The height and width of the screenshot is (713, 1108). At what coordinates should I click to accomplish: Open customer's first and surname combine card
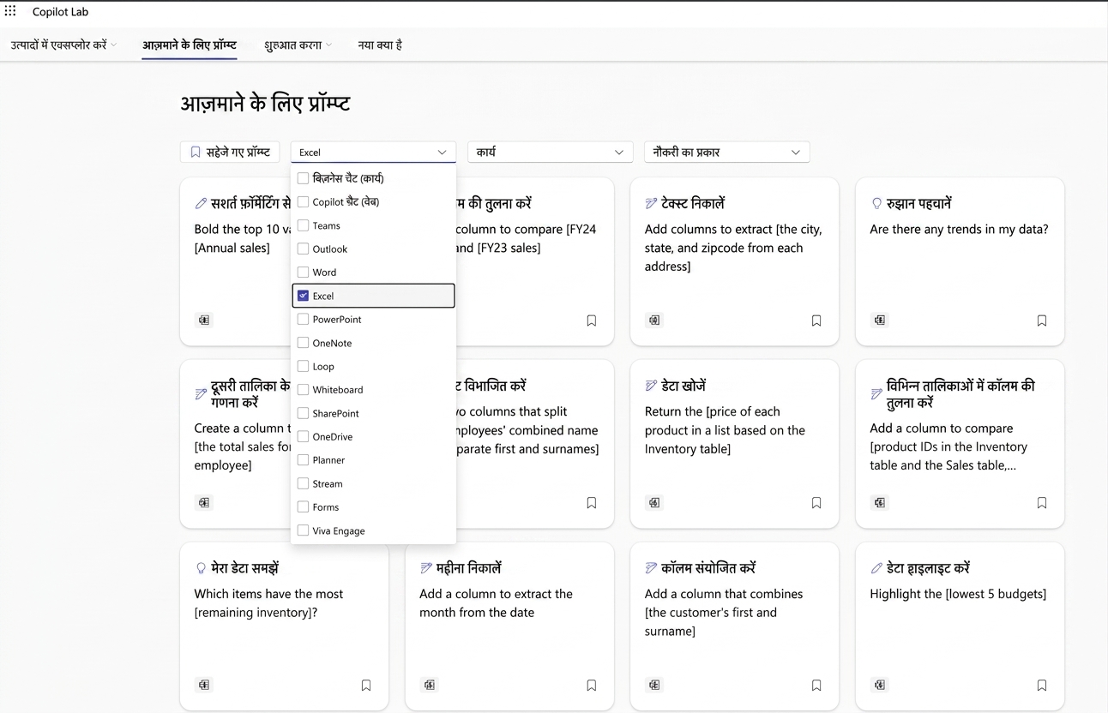734,626
